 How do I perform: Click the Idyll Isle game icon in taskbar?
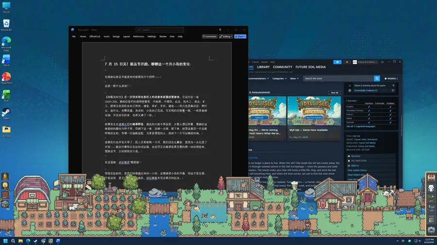50,241
